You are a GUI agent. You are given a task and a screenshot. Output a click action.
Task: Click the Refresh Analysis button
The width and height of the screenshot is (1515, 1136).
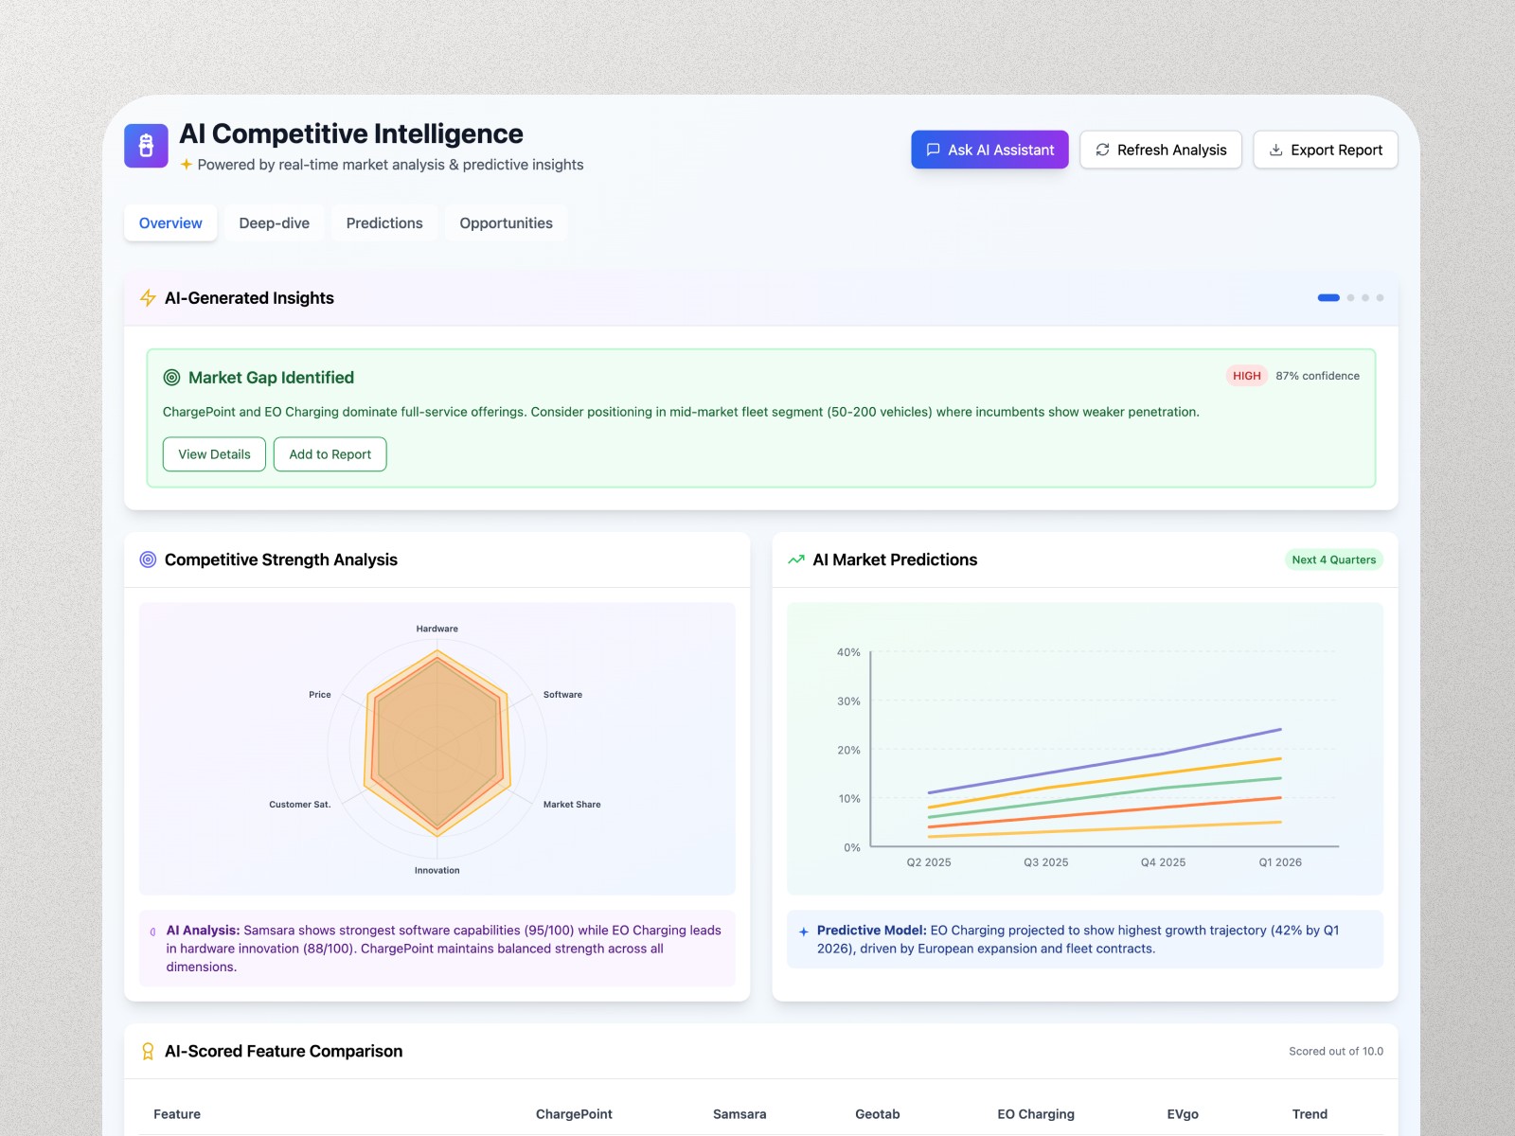(1161, 150)
